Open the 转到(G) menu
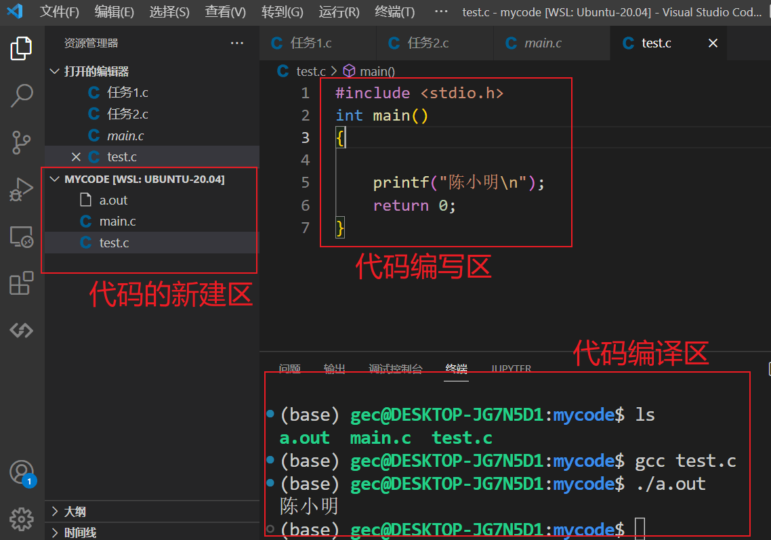771x540 pixels. tap(283, 12)
